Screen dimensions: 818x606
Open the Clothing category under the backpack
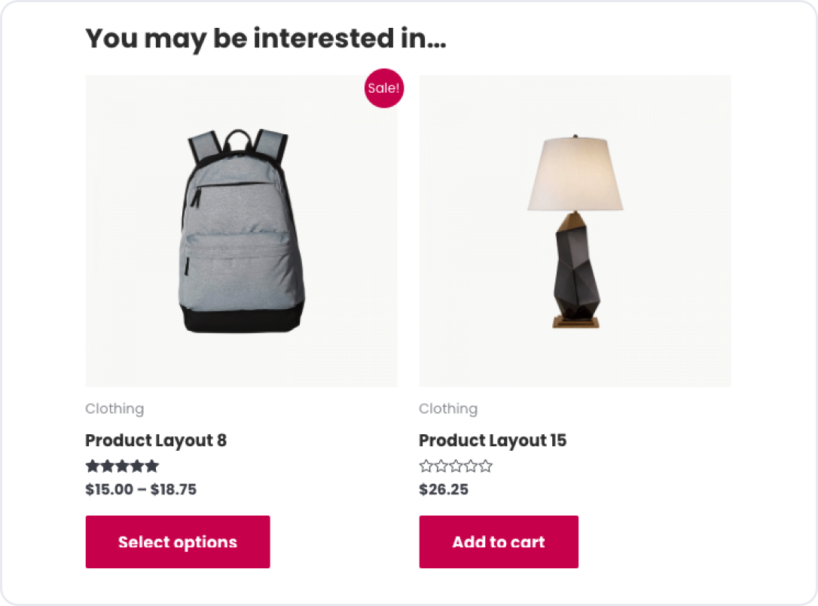pyautogui.click(x=114, y=409)
